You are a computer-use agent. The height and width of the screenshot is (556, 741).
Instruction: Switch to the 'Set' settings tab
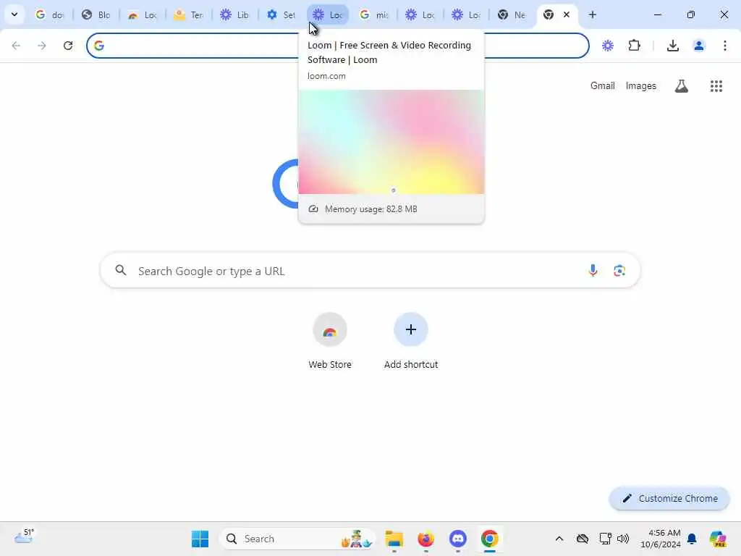click(281, 14)
